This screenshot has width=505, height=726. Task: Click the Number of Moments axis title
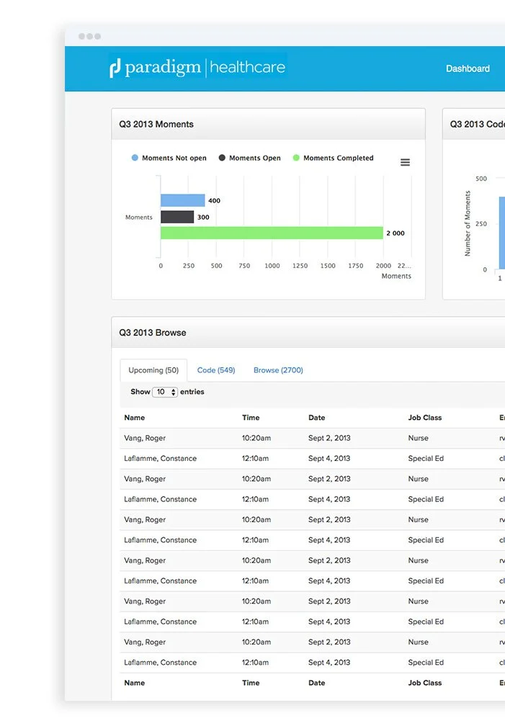(x=468, y=223)
